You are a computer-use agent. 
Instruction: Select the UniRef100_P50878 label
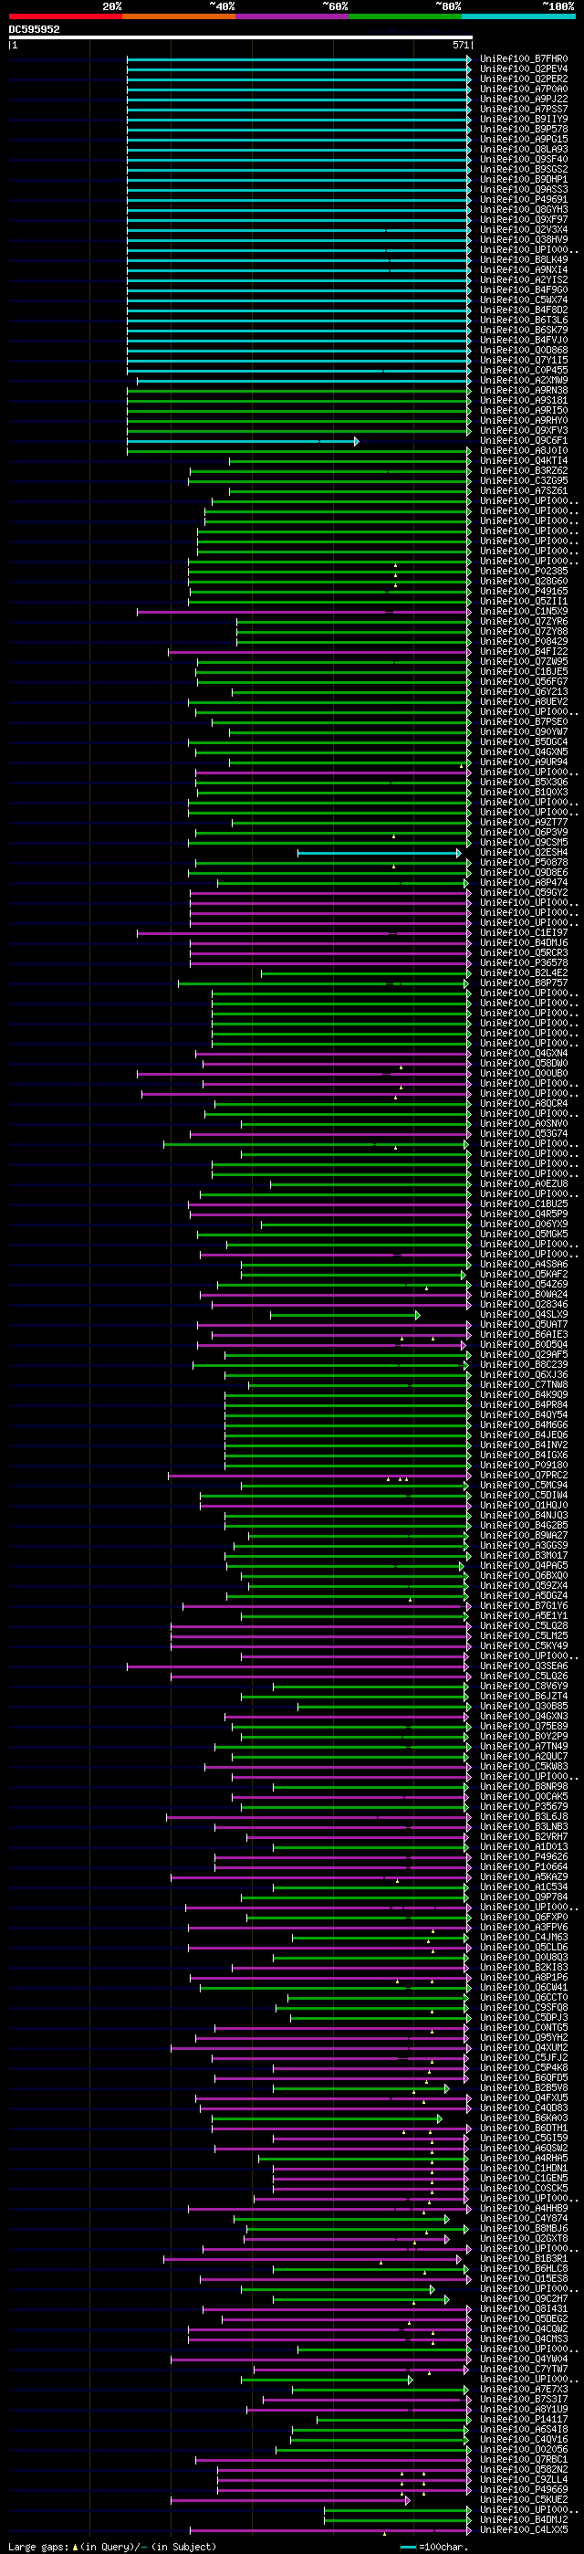525,863
